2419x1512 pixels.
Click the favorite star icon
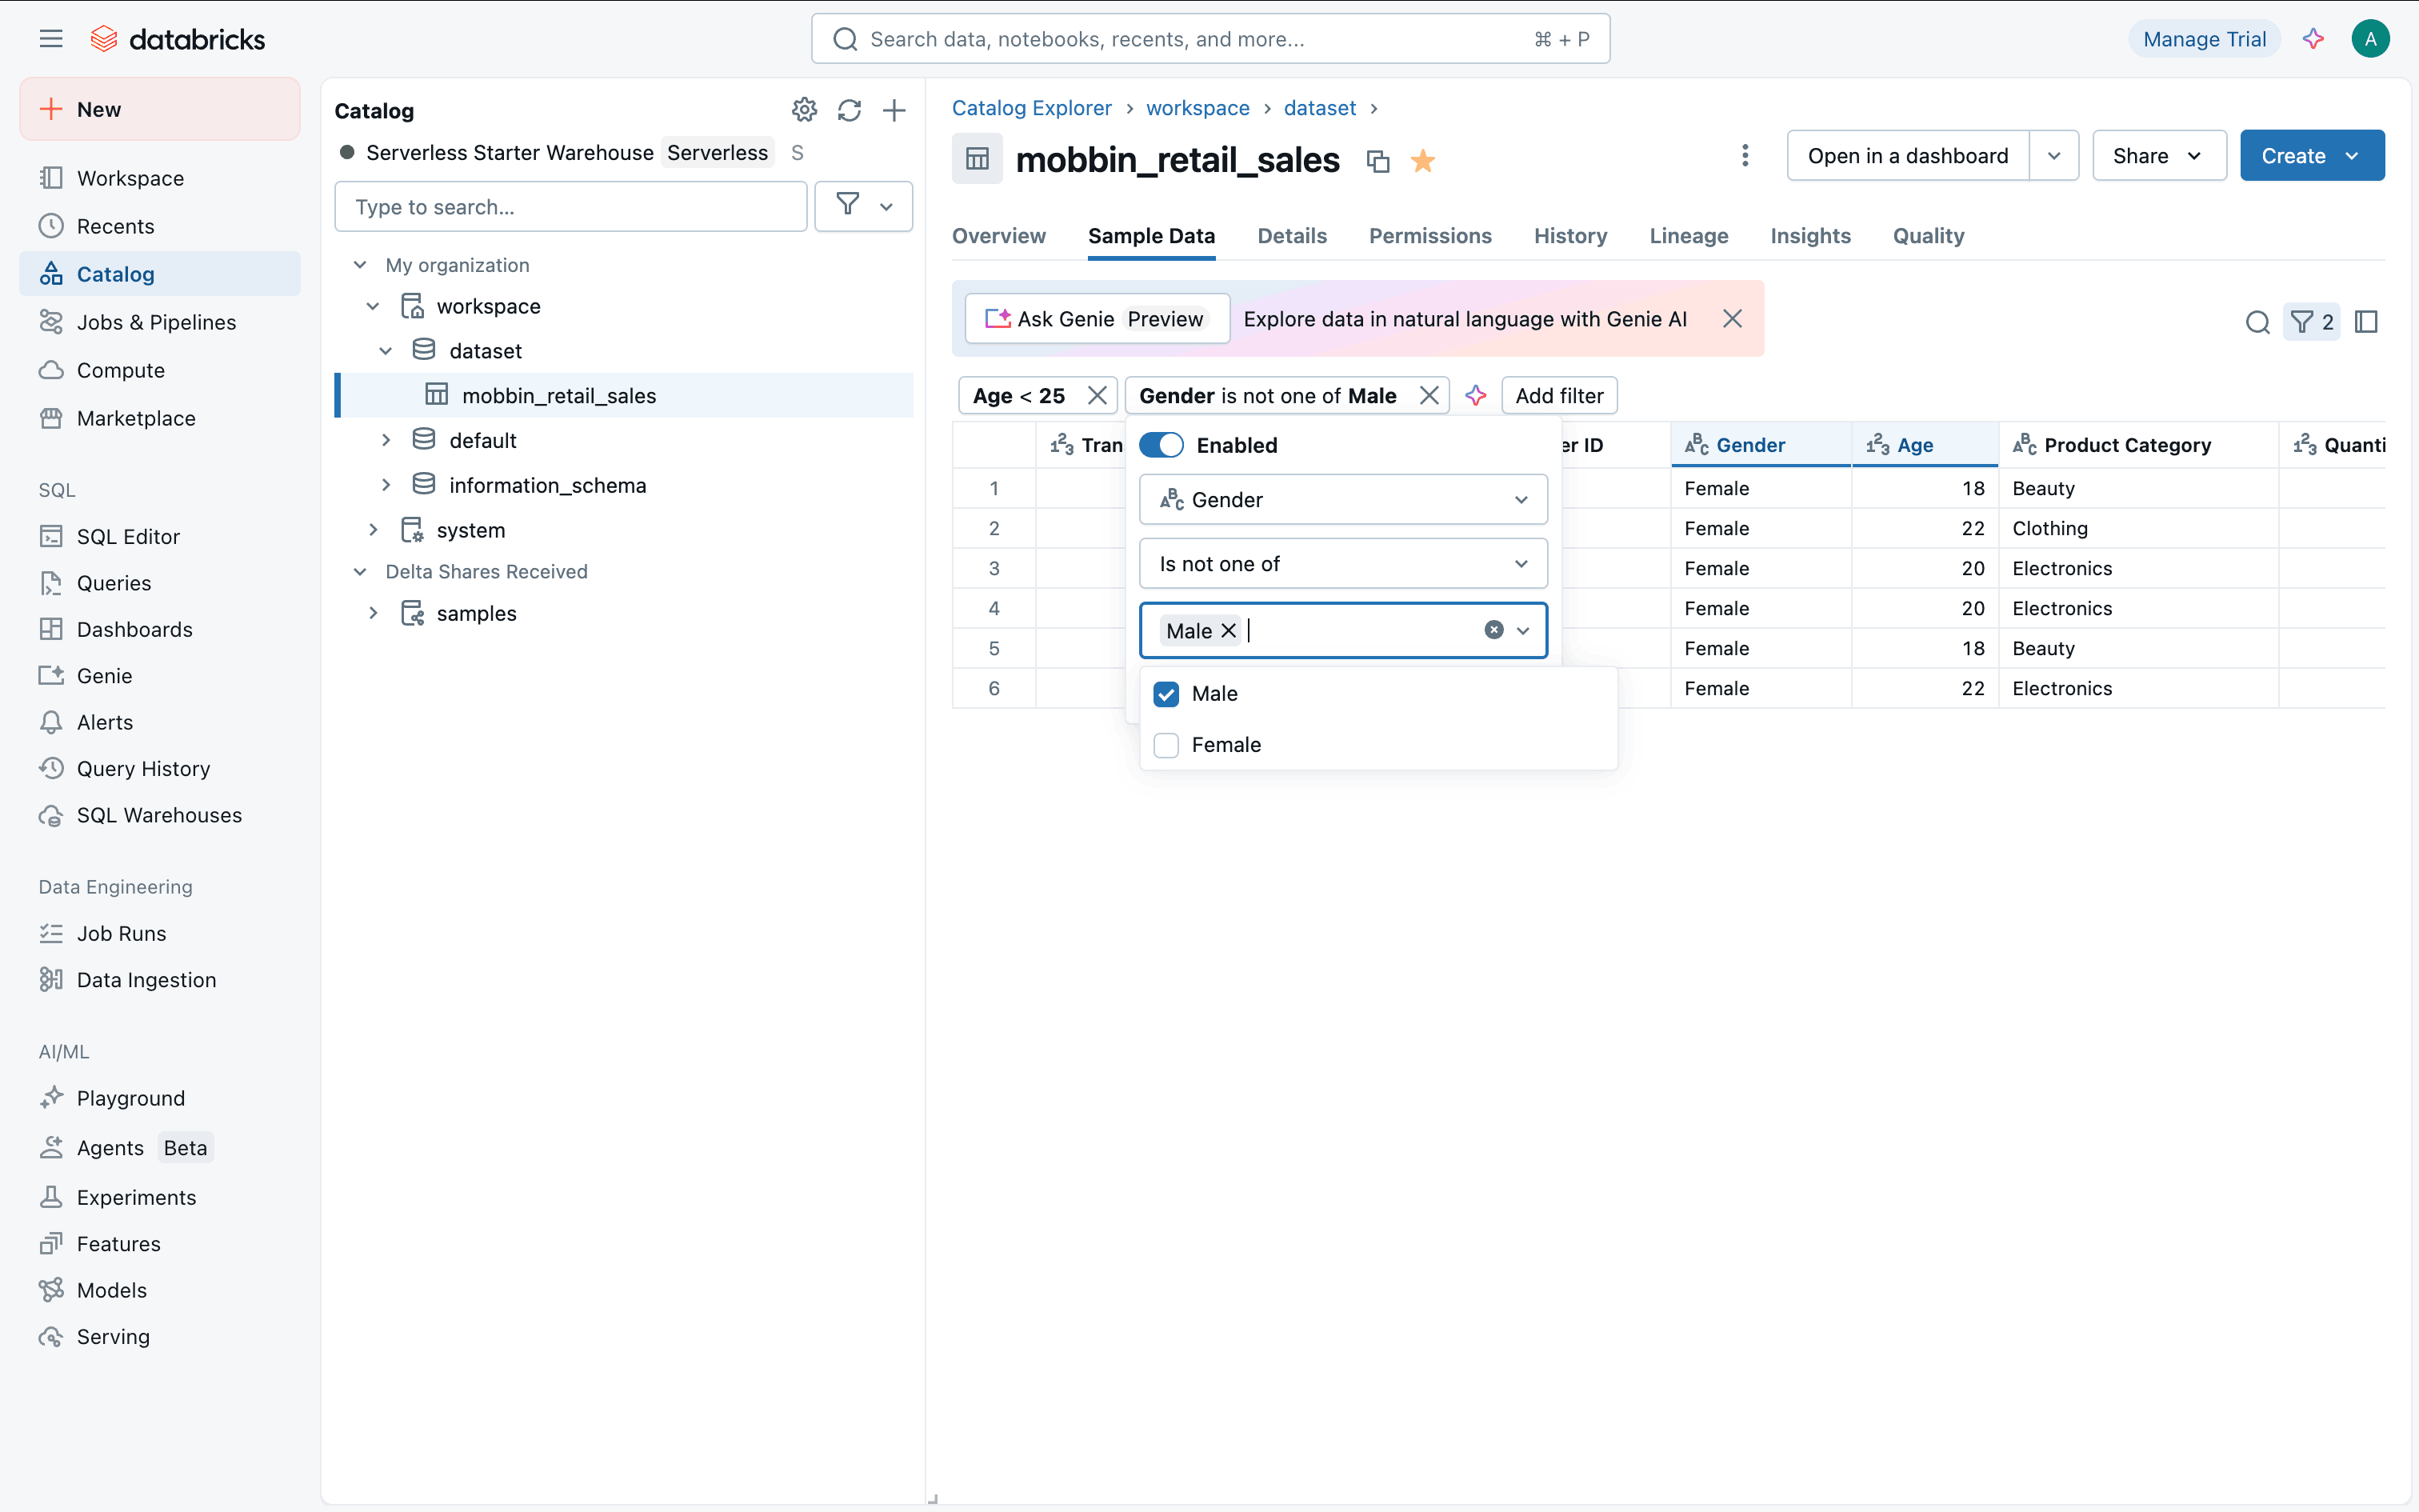tap(1422, 161)
